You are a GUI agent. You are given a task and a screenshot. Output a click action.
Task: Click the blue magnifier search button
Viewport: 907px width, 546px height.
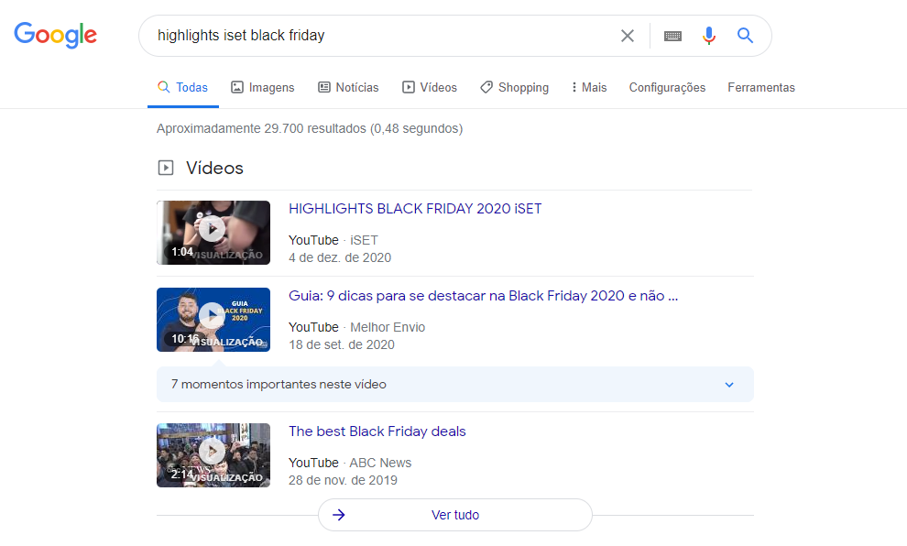point(745,36)
